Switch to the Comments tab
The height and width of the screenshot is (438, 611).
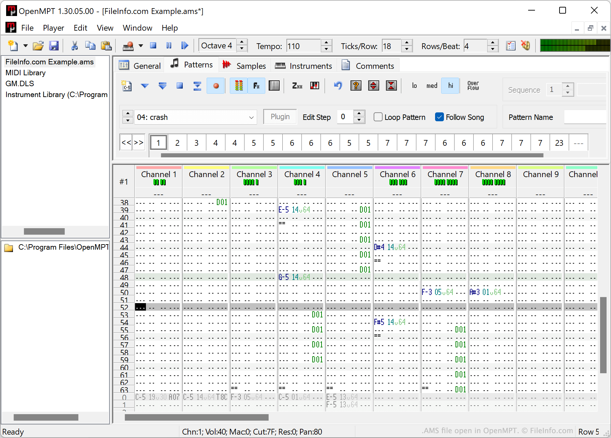[368, 65]
